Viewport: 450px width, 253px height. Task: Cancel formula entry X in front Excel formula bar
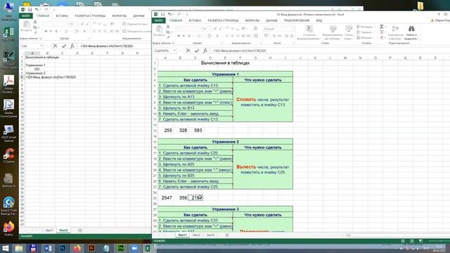pyautogui.click(x=188, y=51)
